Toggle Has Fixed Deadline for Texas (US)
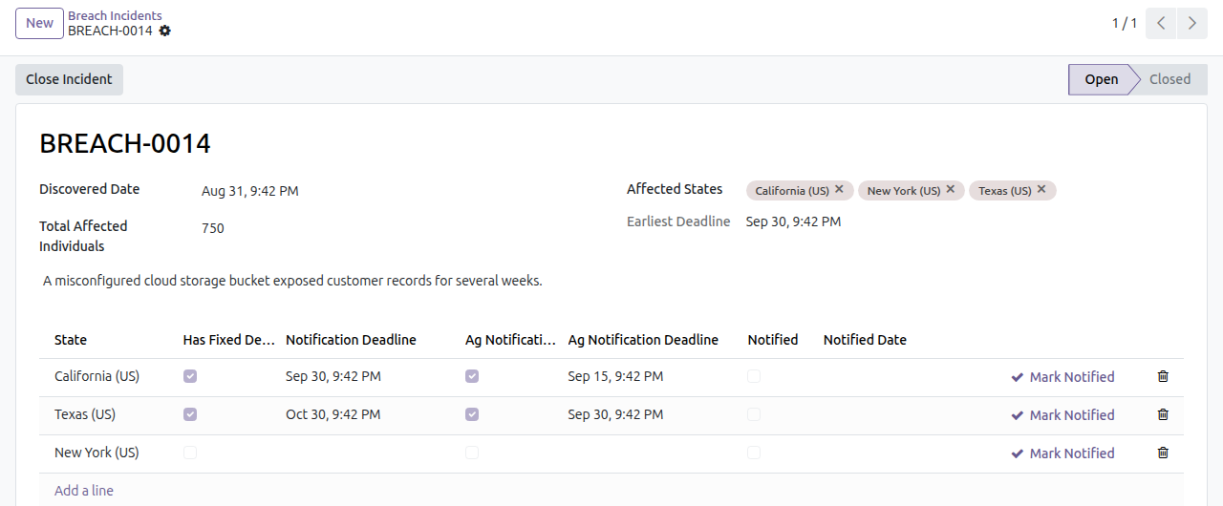 point(190,414)
